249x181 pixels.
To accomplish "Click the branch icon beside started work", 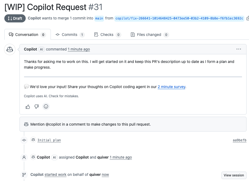I will [24, 175].
